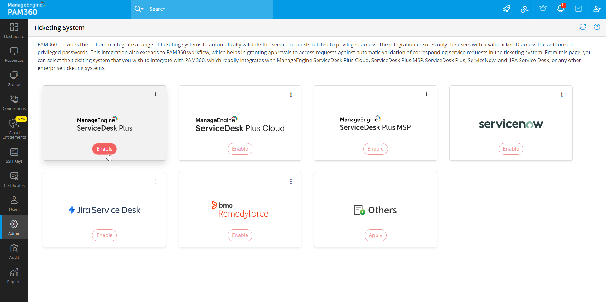
Task: Click the Others logo
Action: pyautogui.click(x=375, y=210)
